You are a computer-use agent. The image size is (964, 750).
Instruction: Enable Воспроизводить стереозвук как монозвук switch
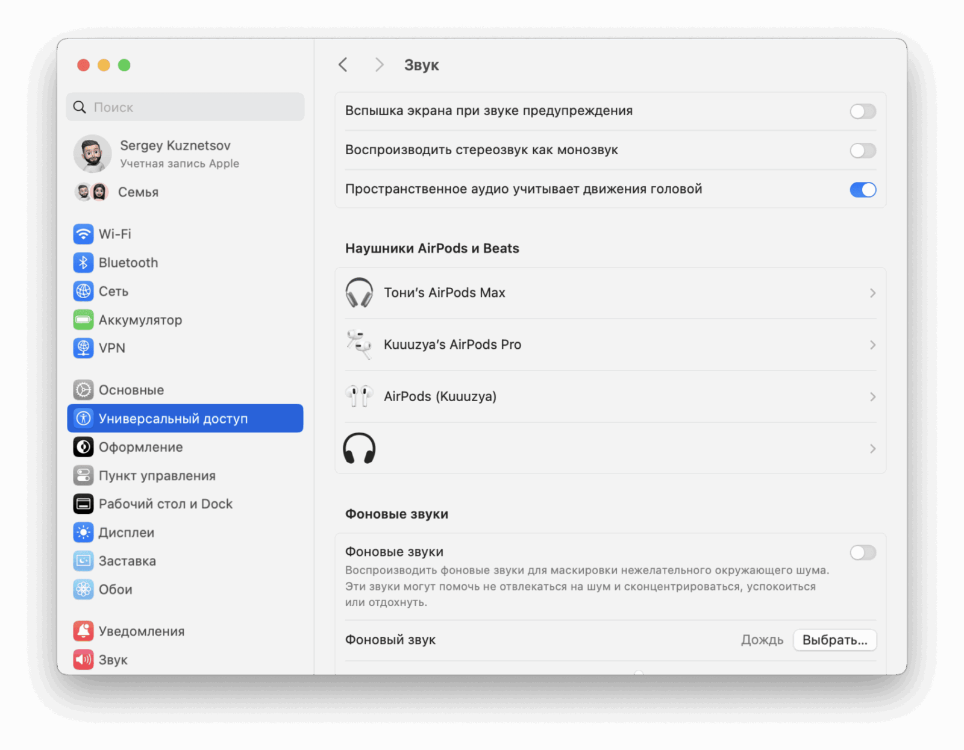coord(863,150)
